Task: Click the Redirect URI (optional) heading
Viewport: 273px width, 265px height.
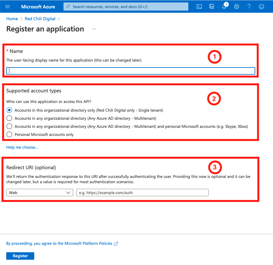Action: [31, 168]
